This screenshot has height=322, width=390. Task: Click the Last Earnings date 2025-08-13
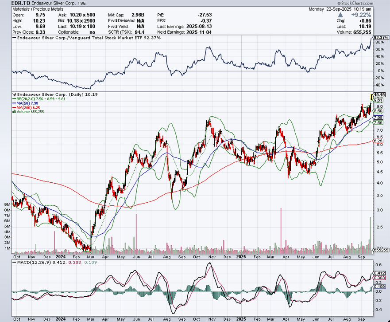pyautogui.click(x=199, y=27)
